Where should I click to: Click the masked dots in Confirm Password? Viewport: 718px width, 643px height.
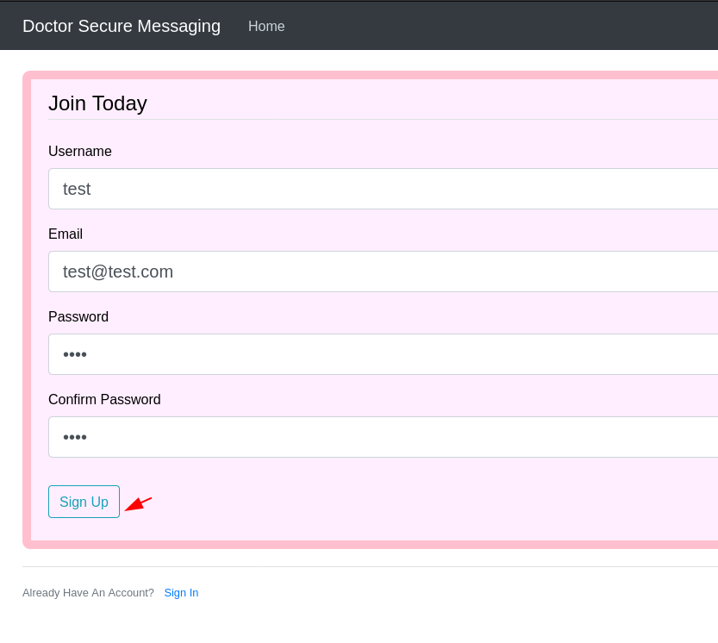click(75, 437)
